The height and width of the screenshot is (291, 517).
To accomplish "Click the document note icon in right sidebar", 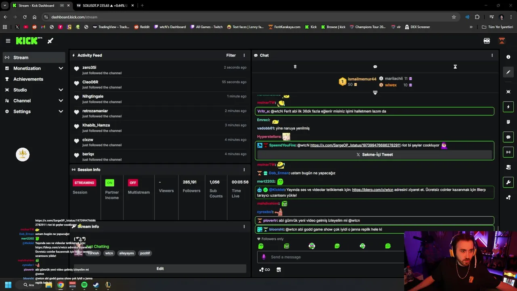I will (x=508, y=122).
